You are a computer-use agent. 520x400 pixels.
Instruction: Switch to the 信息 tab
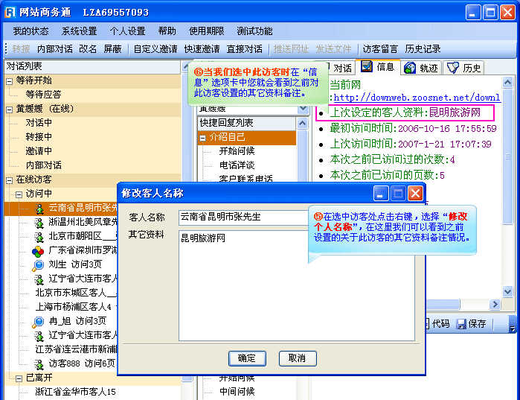coord(378,67)
